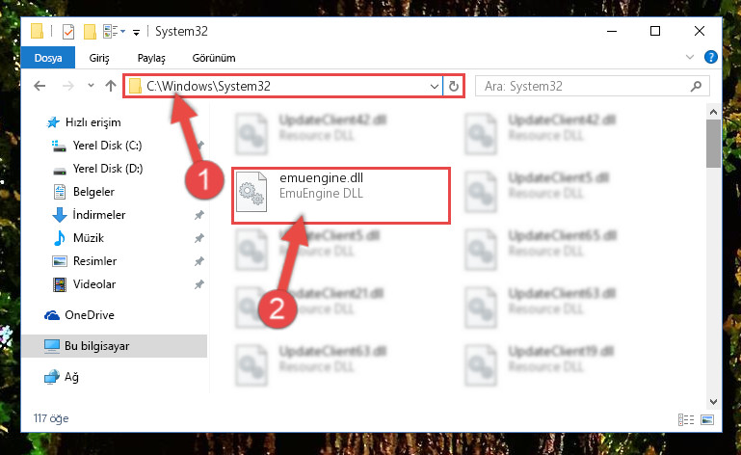Open the Customize Quick Access Toolbar dropdown

pos(136,32)
